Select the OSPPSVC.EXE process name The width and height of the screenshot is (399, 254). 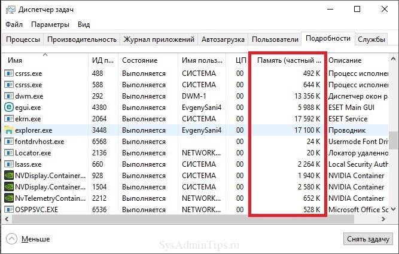coord(36,210)
